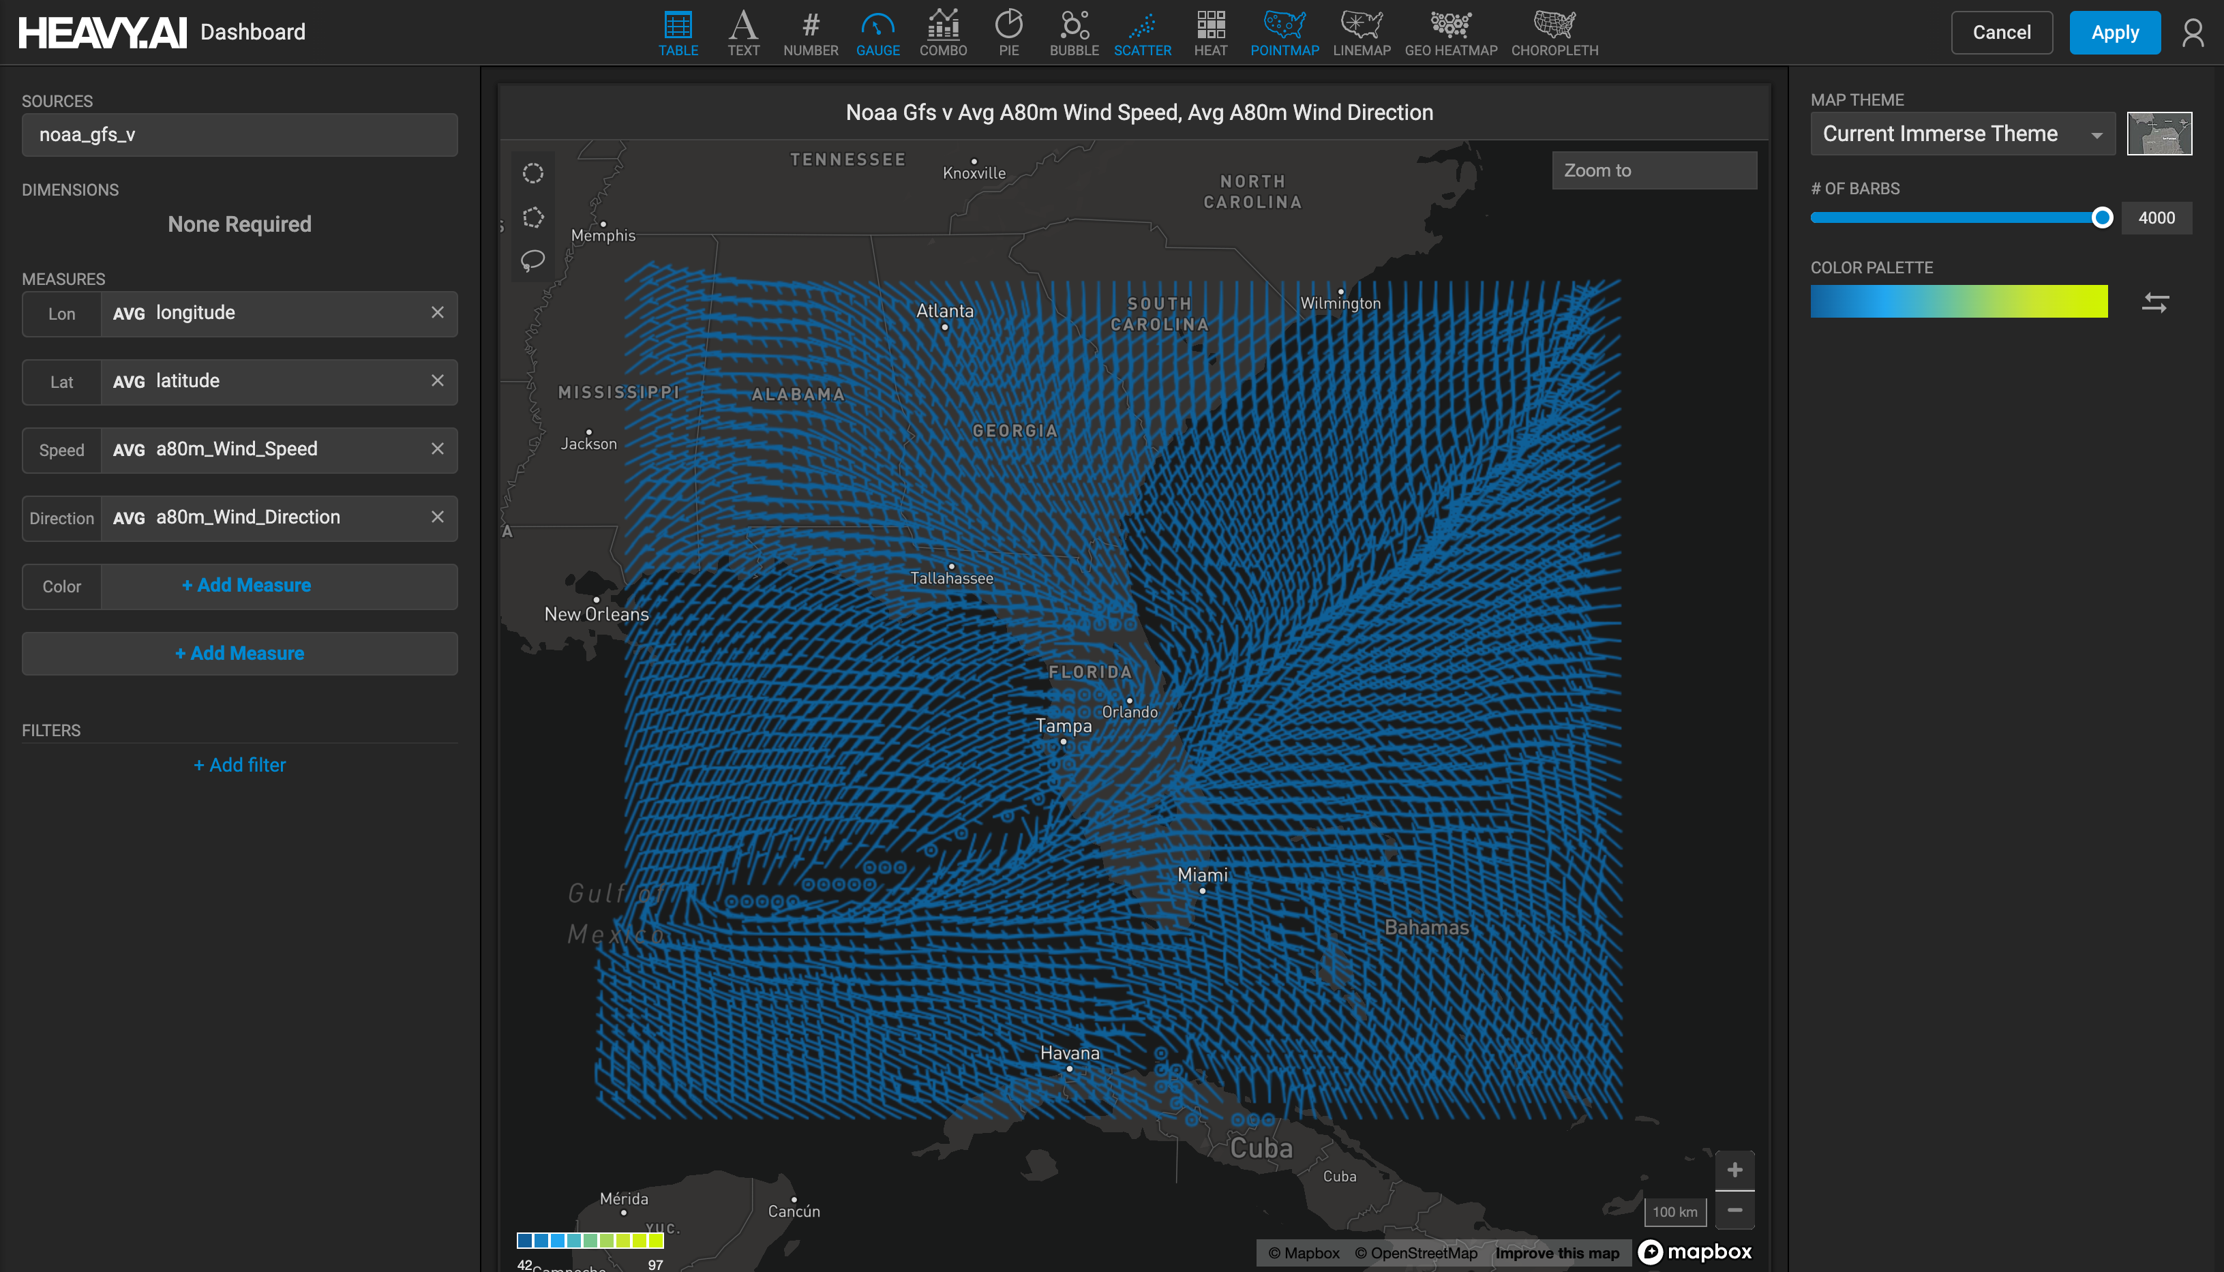The width and height of the screenshot is (2224, 1272).
Task: Select the Bubble chart type icon
Action: click(1074, 32)
